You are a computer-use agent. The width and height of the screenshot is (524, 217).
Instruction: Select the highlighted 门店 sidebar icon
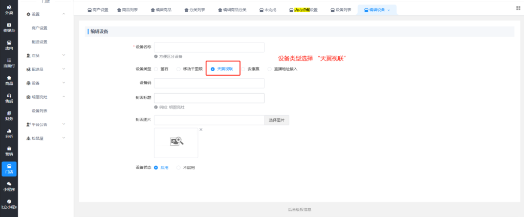[x=9, y=169]
